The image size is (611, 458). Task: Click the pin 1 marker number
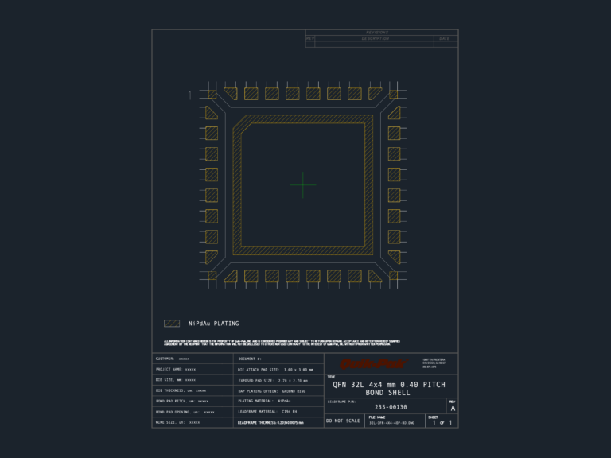click(190, 95)
